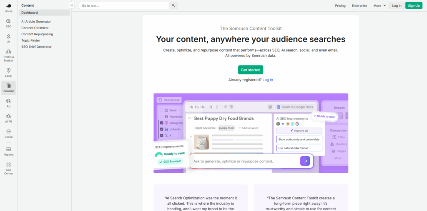The width and height of the screenshot is (427, 211).
Task: Click the Log in link below Get started
Action: coord(268,80)
